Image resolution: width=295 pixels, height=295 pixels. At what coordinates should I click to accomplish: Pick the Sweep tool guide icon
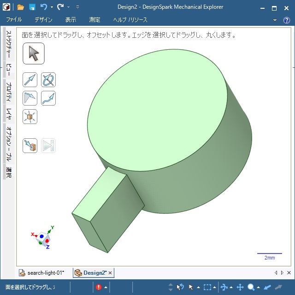coord(48,98)
